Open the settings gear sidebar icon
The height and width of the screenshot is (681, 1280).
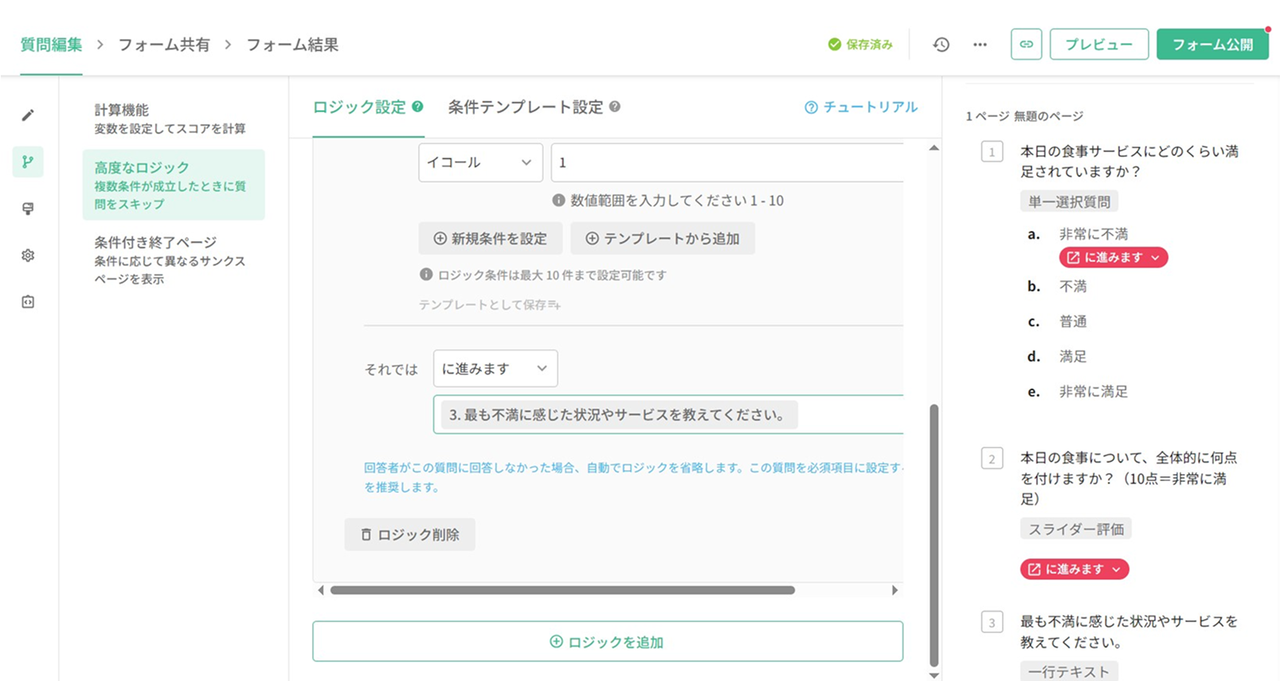tap(28, 256)
